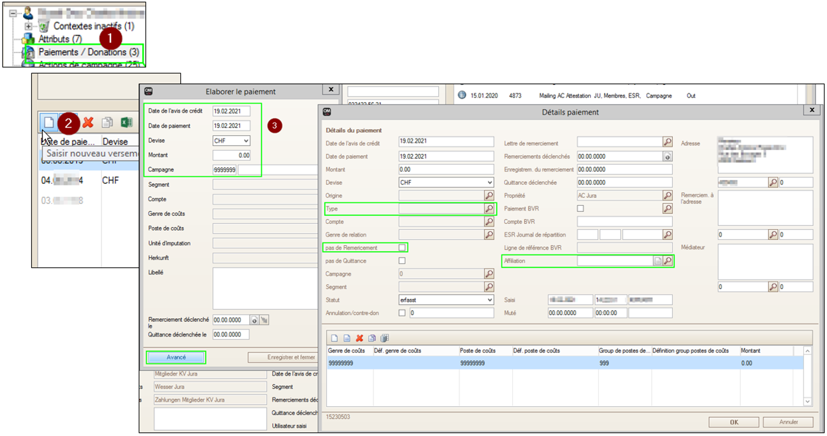The image size is (827, 436).
Task: Click lookup magnifier below the Médiateur box
Action: (x=773, y=287)
